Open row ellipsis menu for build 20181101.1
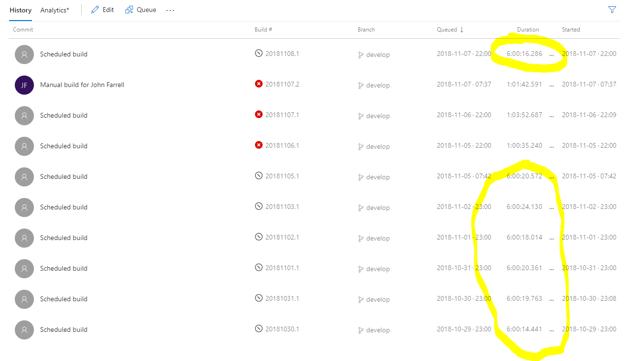 (552, 269)
